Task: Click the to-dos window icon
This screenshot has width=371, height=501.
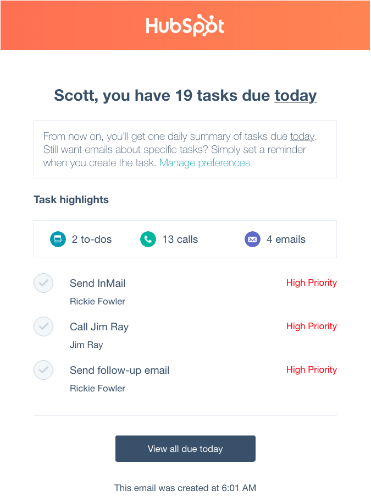Action: pos(58,239)
